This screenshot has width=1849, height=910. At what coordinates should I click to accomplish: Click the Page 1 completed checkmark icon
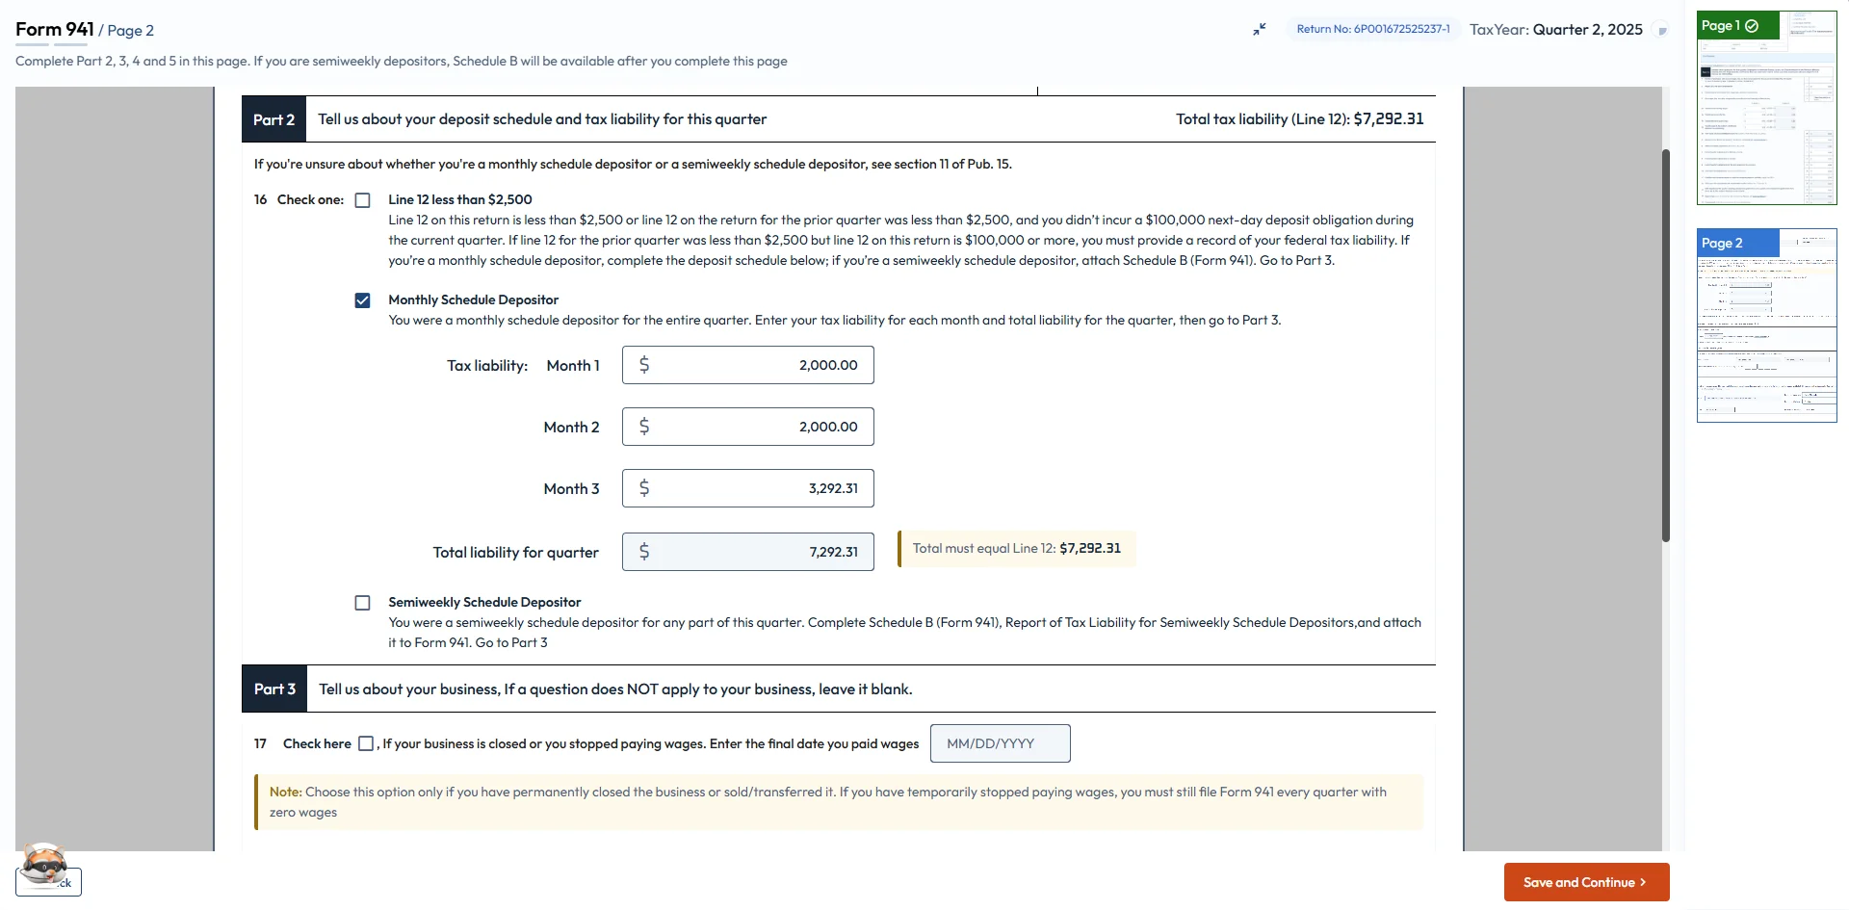tap(1752, 26)
